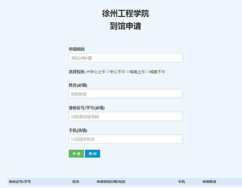Focus the 您的姓名 name text field
The width and height of the screenshot is (242, 188).
pyautogui.click(x=125, y=94)
